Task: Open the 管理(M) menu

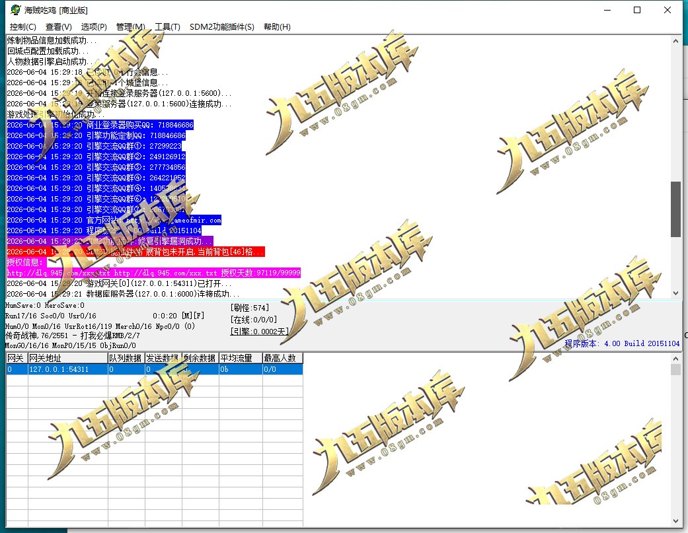Action: (x=130, y=26)
